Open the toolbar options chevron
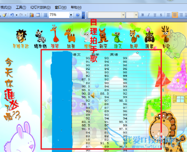The width and height of the screenshot is (187, 152). (83, 15)
